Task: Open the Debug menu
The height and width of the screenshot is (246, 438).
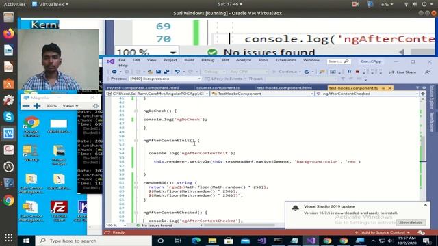Action: pyautogui.click(x=208, y=60)
